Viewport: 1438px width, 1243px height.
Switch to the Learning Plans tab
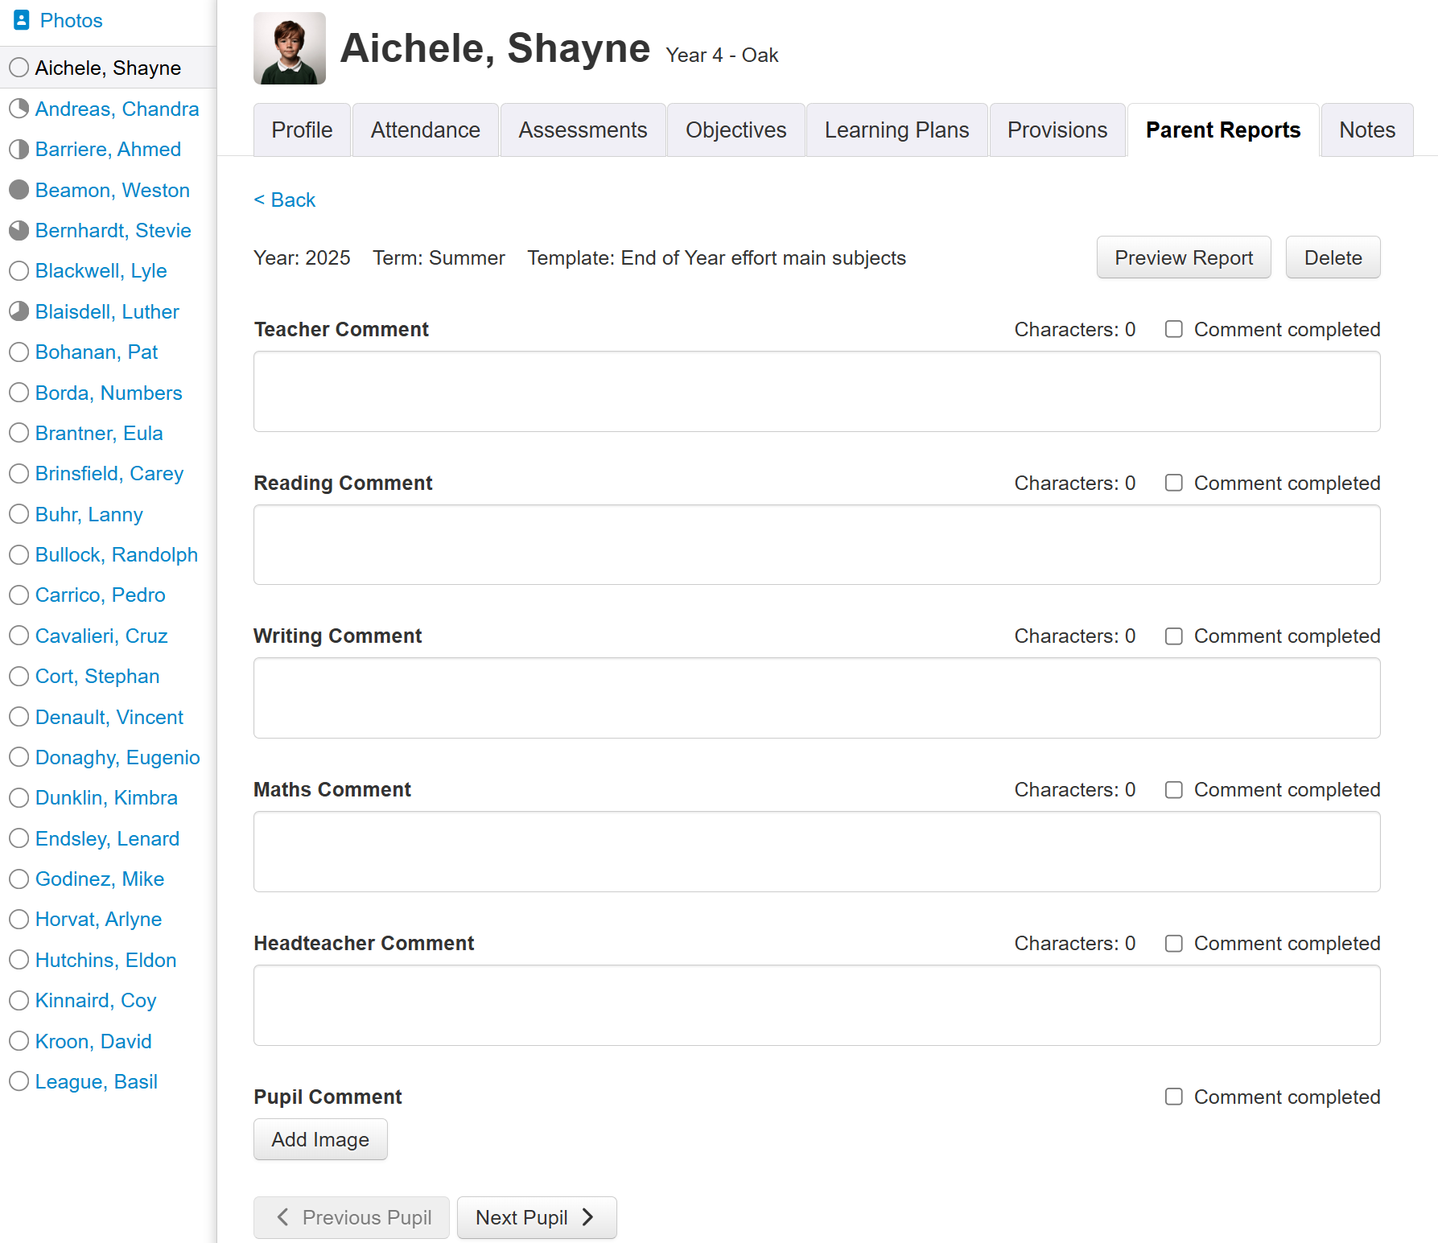(896, 130)
